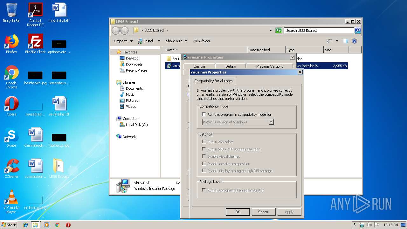Select tipsfocus.jpg desktop file
Viewport: 407px width, 229px height.
pos(59,140)
